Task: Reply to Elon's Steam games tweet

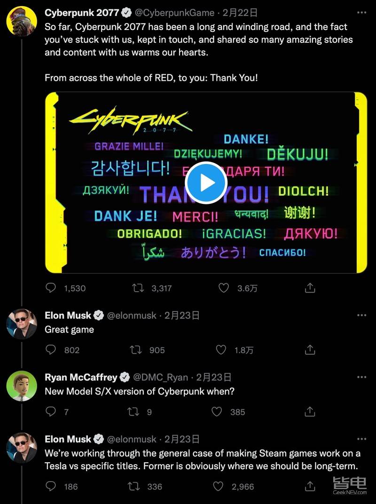Action: [x=51, y=486]
